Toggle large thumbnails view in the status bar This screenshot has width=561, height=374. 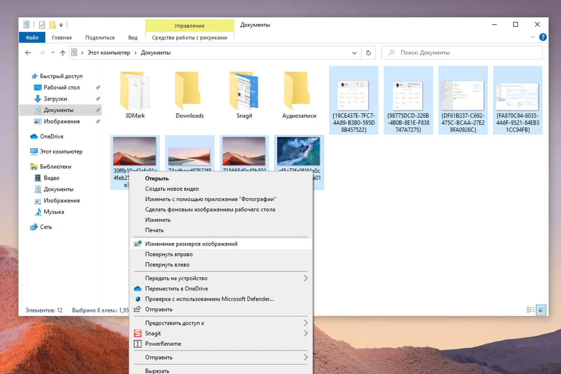[542, 310]
